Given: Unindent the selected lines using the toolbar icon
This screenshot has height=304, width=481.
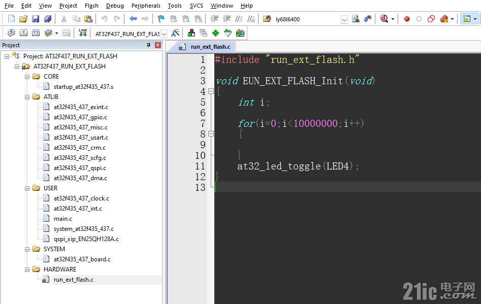Looking at the screenshot, I should [227, 19].
